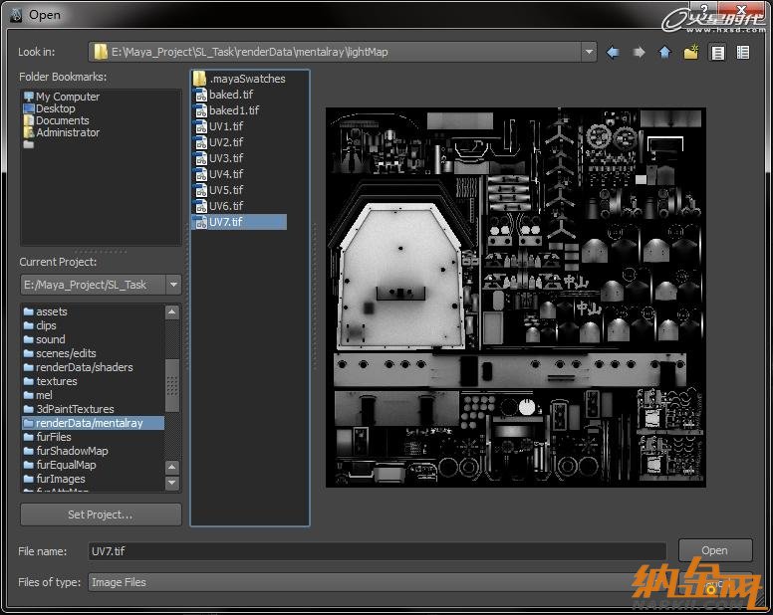Select My Computer bookmark

click(68, 97)
